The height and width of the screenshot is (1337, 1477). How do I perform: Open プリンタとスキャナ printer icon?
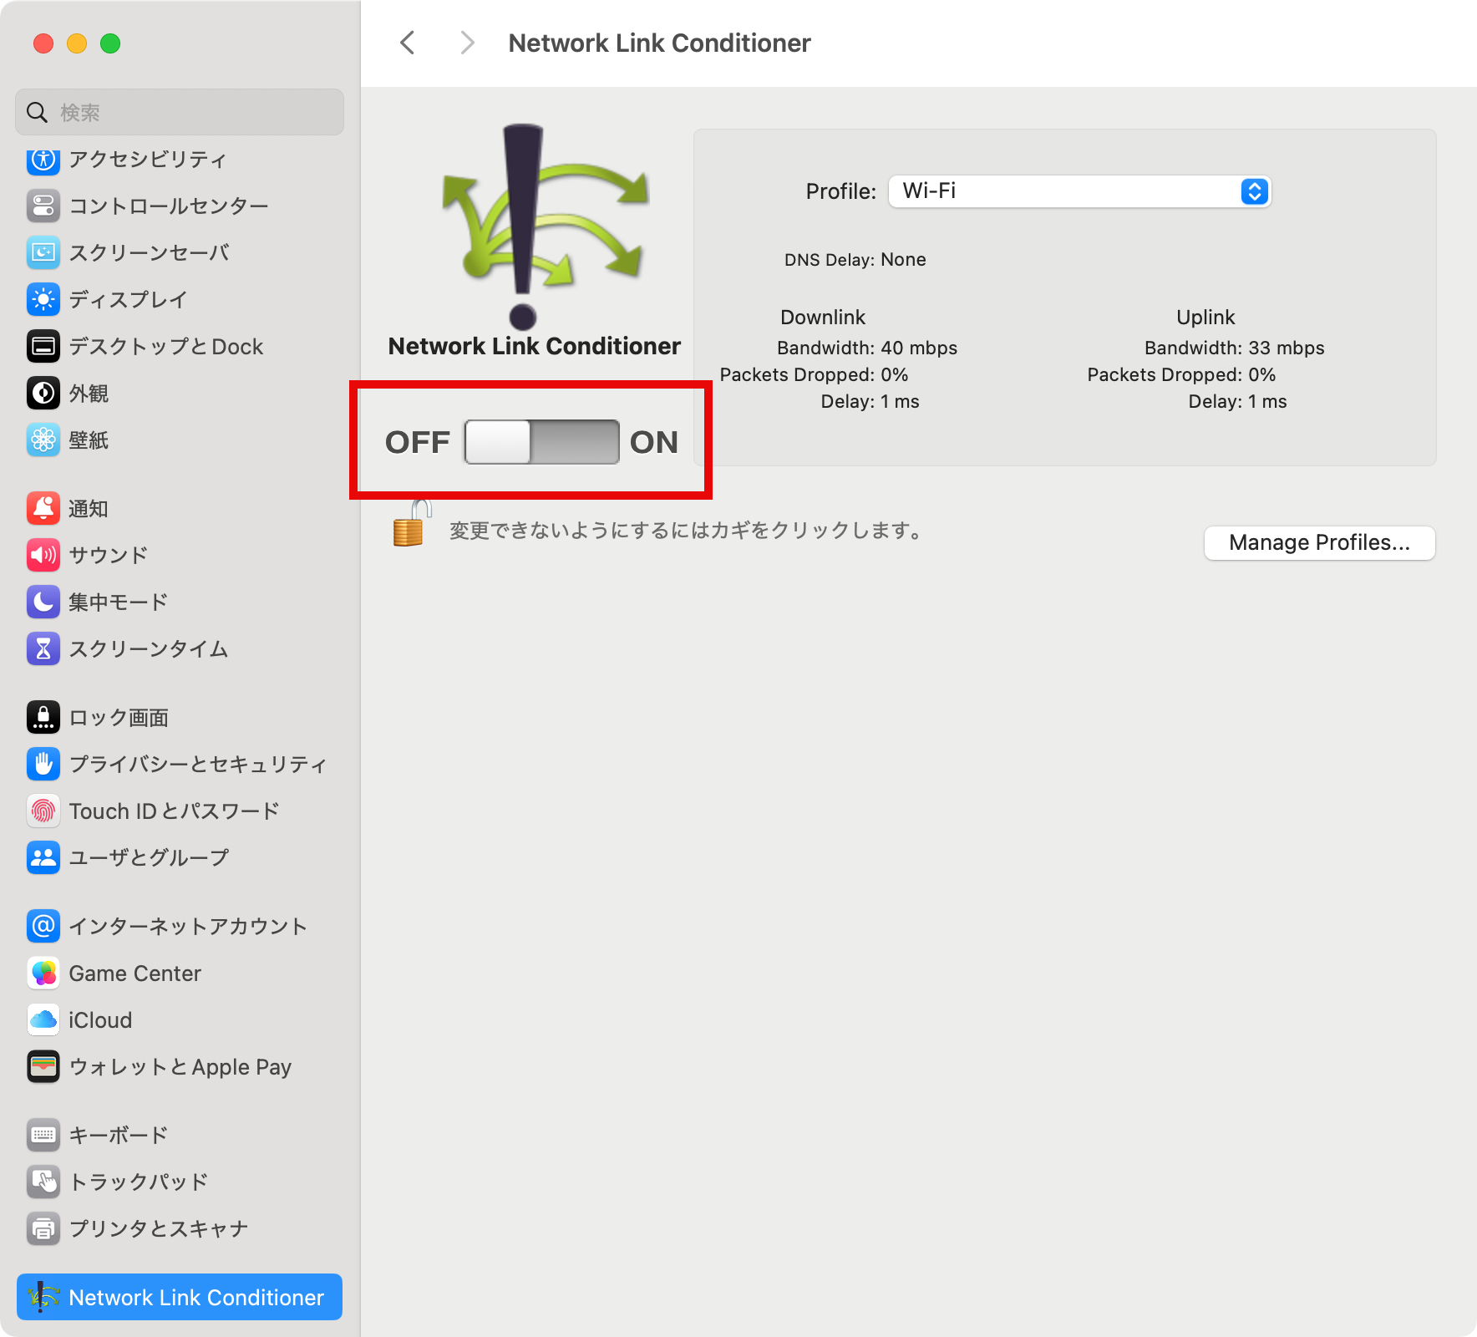point(43,1228)
